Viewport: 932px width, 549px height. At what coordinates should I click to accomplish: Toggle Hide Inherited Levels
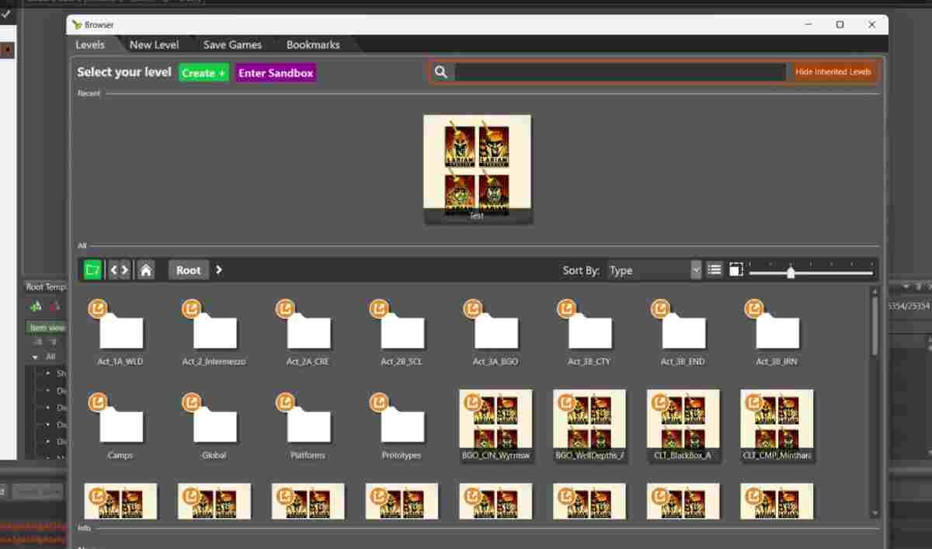(x=833, y=72)
